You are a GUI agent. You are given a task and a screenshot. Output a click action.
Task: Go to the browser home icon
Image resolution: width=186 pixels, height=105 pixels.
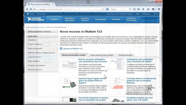[x=148, y=9]
